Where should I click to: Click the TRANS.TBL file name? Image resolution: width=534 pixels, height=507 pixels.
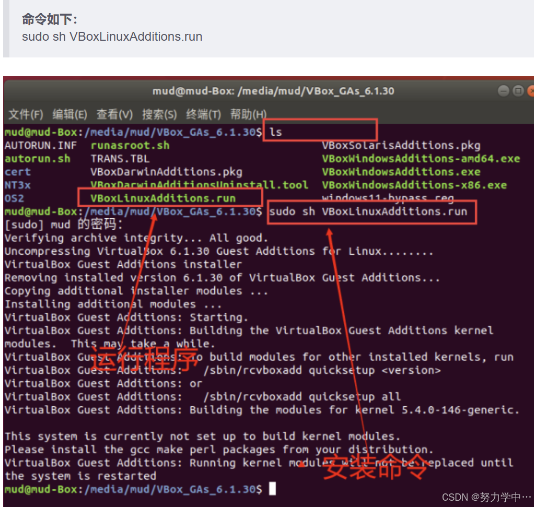(x=120, y=159)
